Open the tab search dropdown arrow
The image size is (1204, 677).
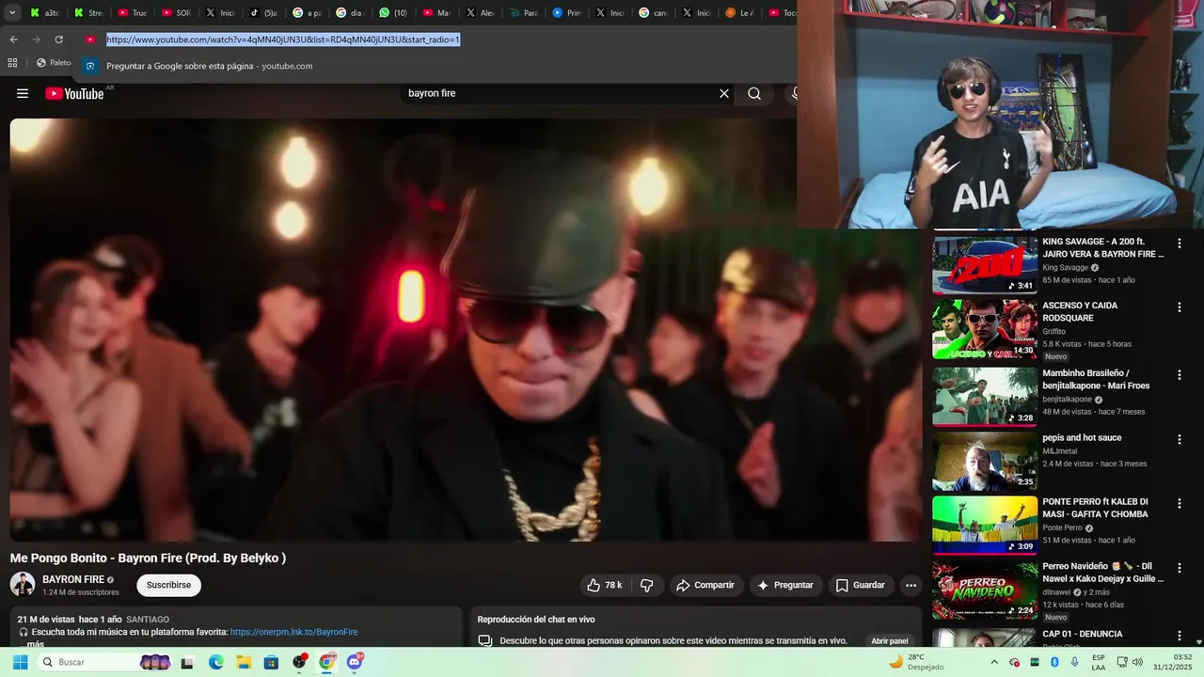(10, 13)
